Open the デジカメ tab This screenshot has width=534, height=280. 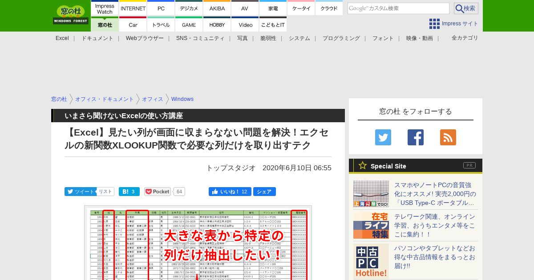tap(189, 8)
